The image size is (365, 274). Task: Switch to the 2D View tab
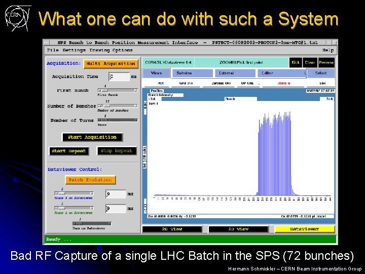tap(172, 229)
